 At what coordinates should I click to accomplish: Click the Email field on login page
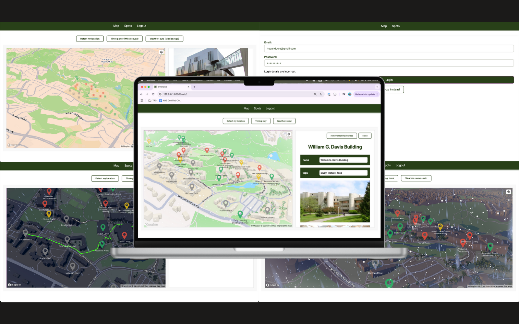[389, 49]
